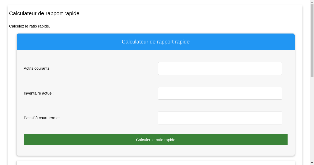The image size is (314, 165).
Task: Click the Passif à court terme label
Action: [x=42, y=118]
